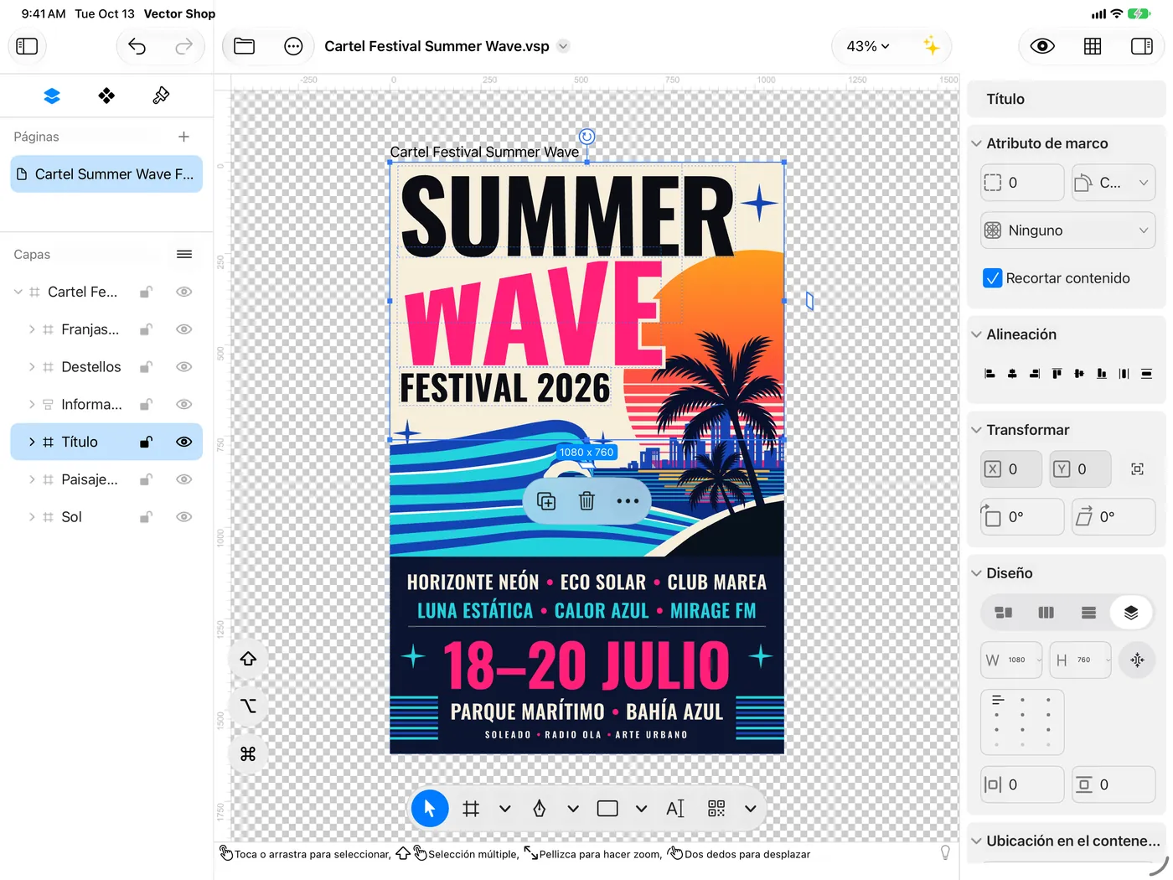Toggle preview mode eye icon in top bar
This screenshot has width=1173, height=880.
click(x=1042, y=46)
